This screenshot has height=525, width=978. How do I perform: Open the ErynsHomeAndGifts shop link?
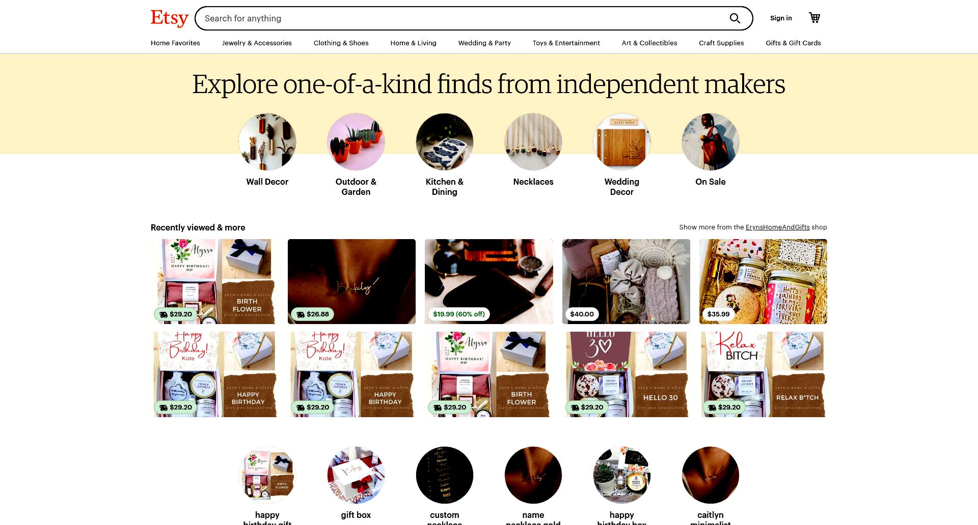tap(777, 227)
